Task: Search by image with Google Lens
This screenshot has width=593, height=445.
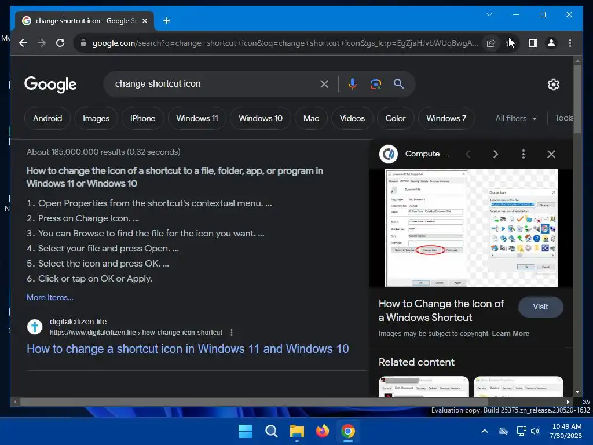Action: coord(375,84)
